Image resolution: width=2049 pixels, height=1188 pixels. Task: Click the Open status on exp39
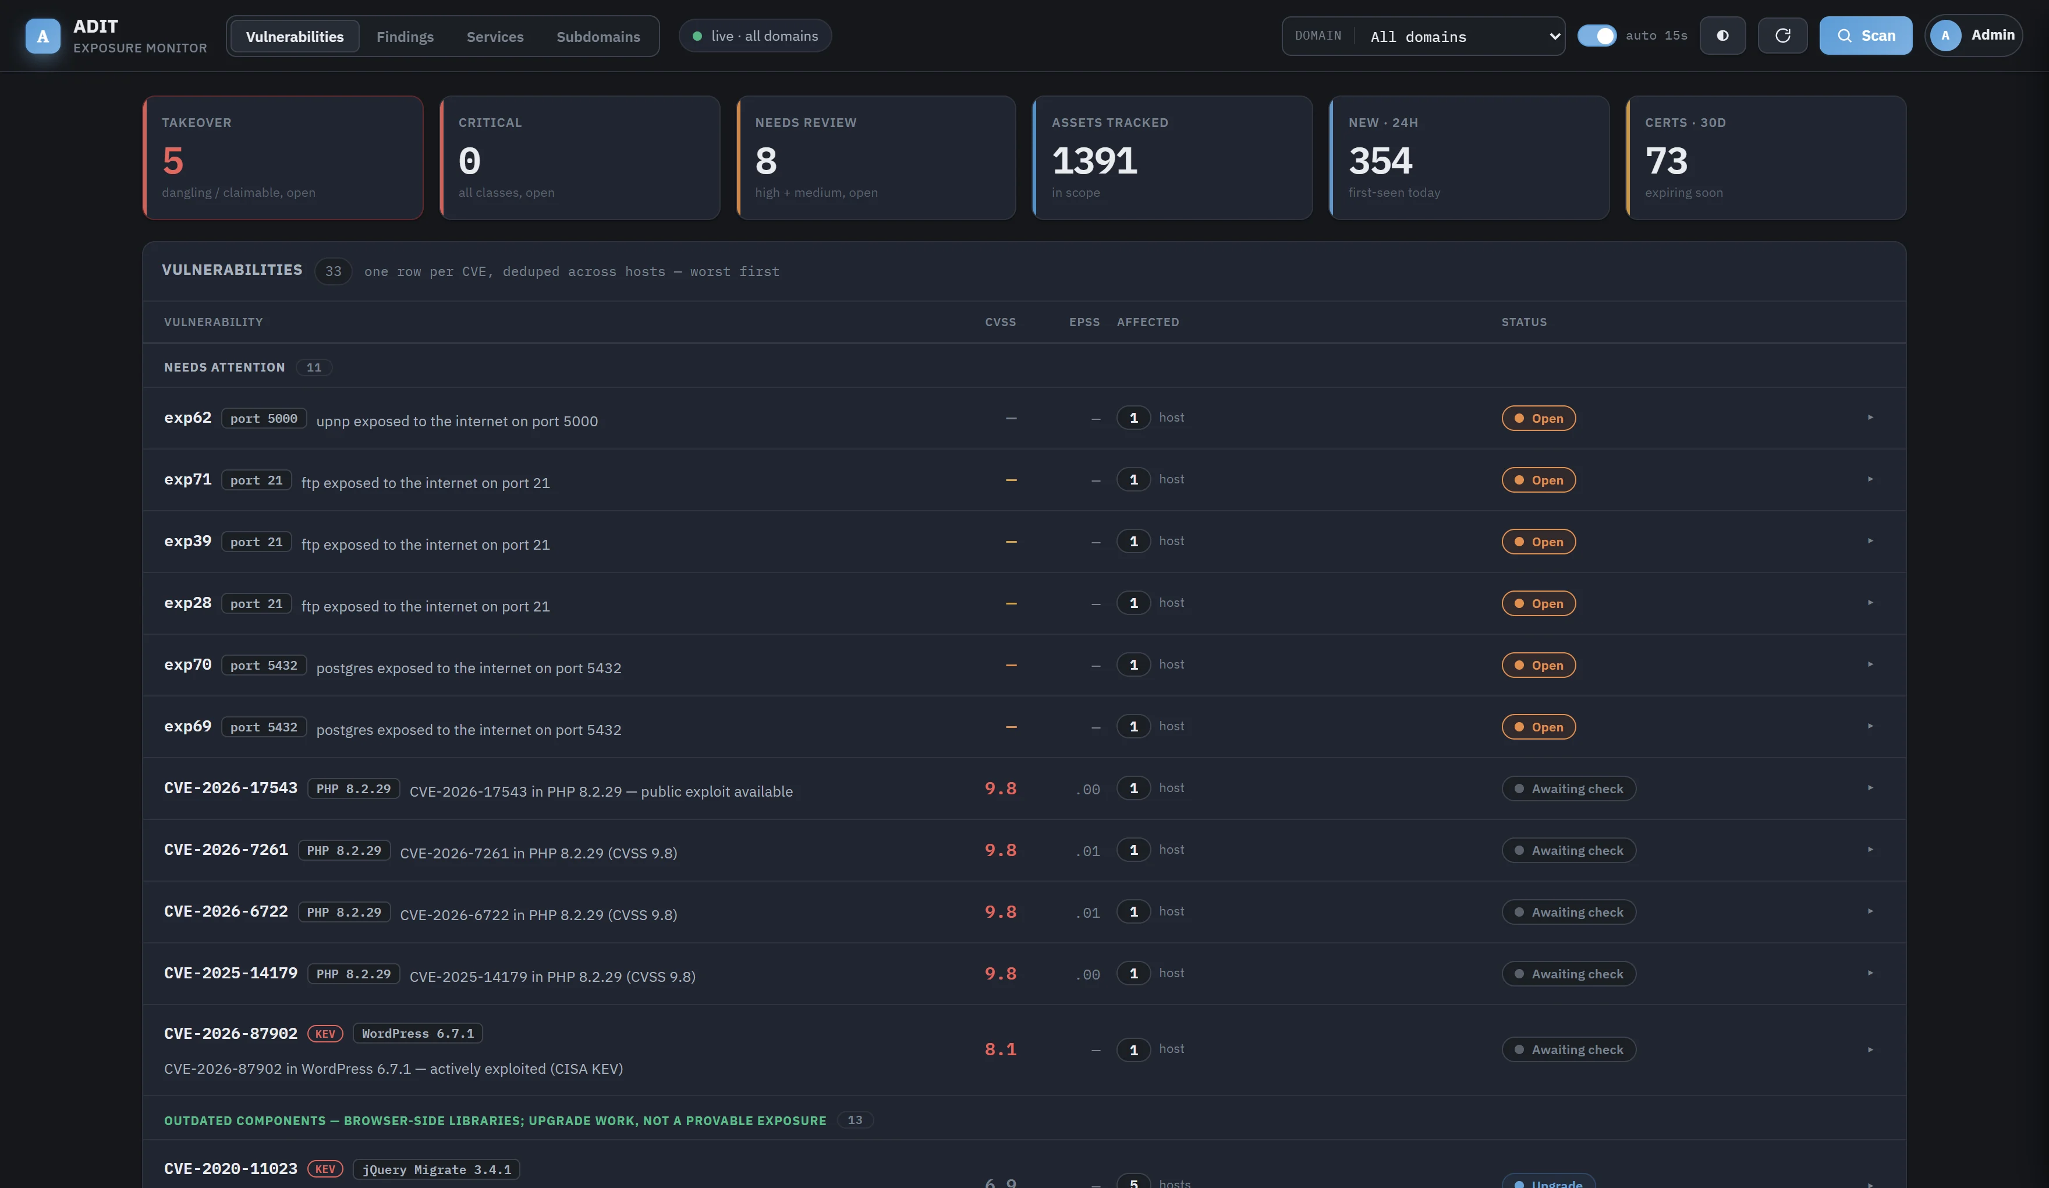1538,542
